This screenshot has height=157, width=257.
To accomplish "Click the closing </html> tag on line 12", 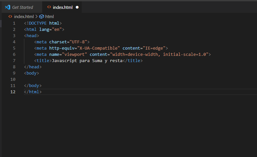I will coord(33,92).
